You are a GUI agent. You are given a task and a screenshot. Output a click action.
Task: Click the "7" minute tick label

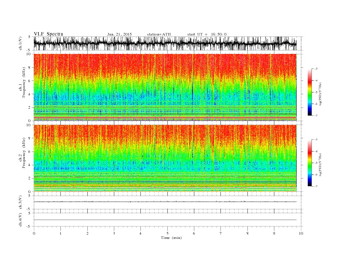[x=221, y=233]
